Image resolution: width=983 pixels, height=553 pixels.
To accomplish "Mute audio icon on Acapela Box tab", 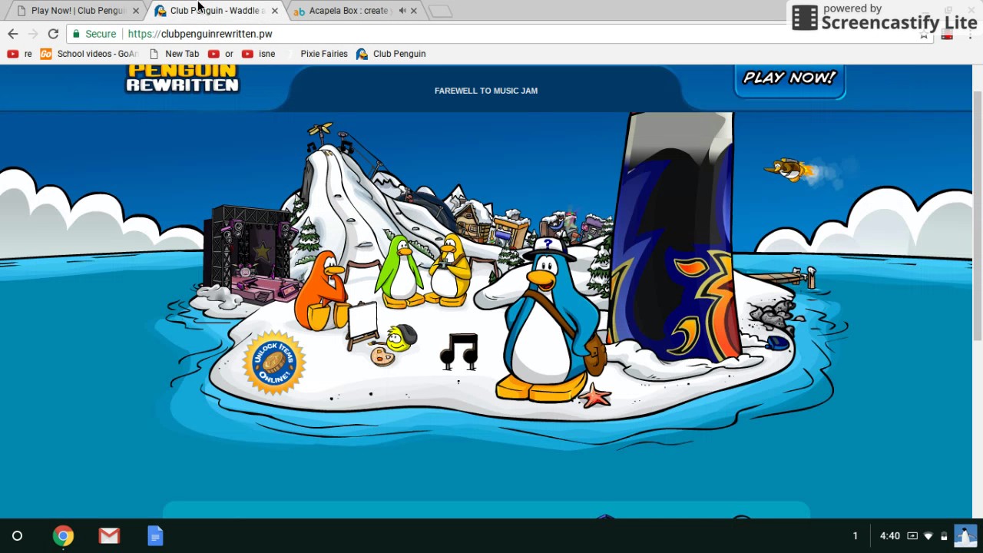I will coord(402,11).
